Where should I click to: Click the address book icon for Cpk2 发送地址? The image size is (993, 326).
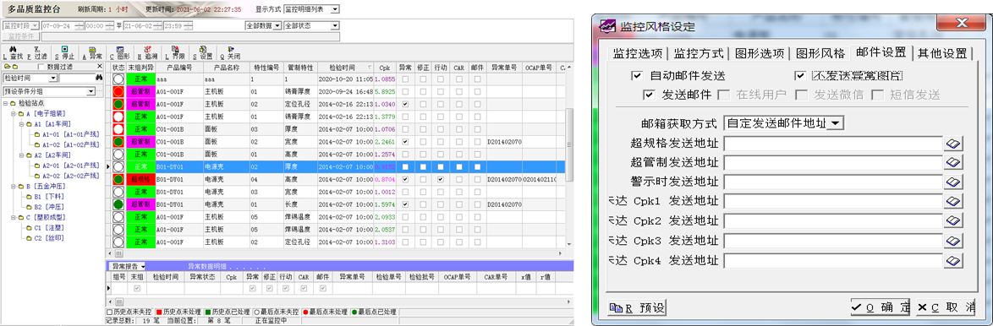point(953,221)
